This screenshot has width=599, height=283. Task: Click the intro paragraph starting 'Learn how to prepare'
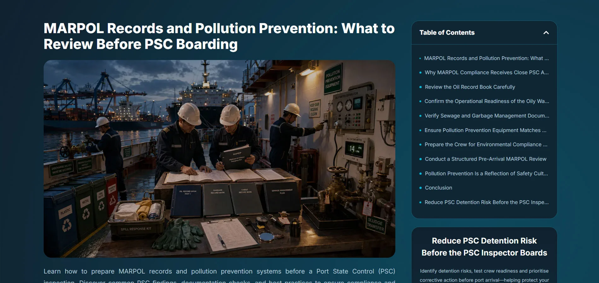pos(219,276)
